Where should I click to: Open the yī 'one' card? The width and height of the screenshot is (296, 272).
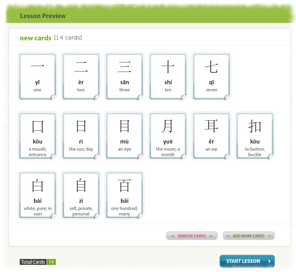(38, 77)
